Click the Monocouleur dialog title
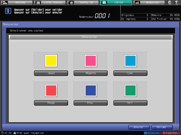The width and height of the screenshot is (181, 135). 11,24
